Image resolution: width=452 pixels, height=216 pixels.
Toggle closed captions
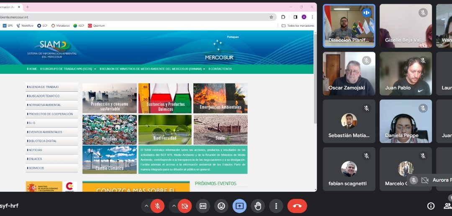(x=203, y=206)
